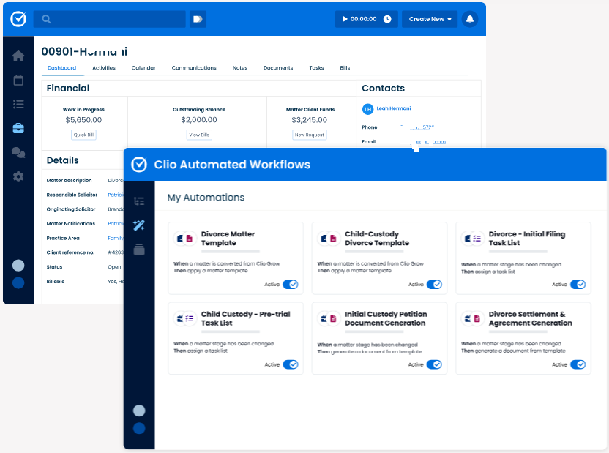
Task: Click Divorce - Initial Filing Task List icon
Action: (x=472, y=239)
